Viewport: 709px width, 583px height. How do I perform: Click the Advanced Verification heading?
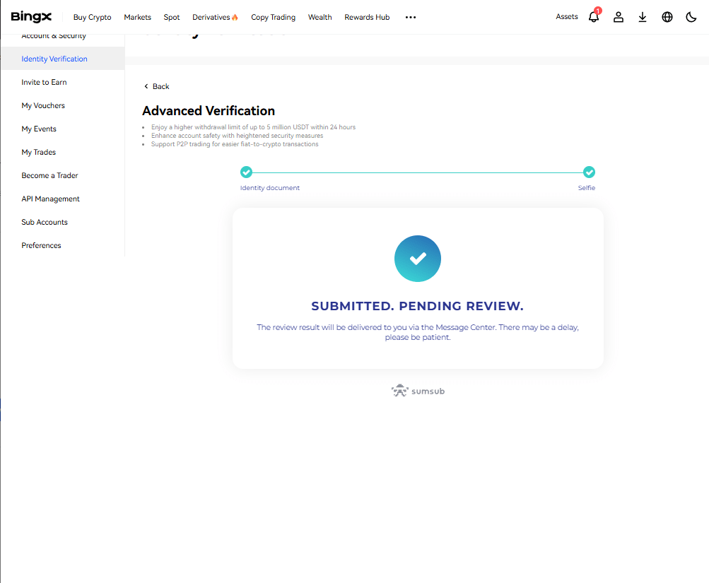tap(209, 111)
